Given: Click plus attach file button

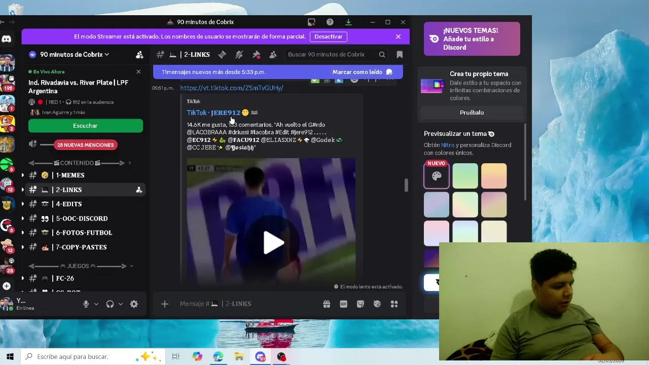Looking at the screenshot, I should point(164,304).
